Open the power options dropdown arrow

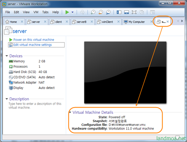pyautogui.click(x=73, y=12)
